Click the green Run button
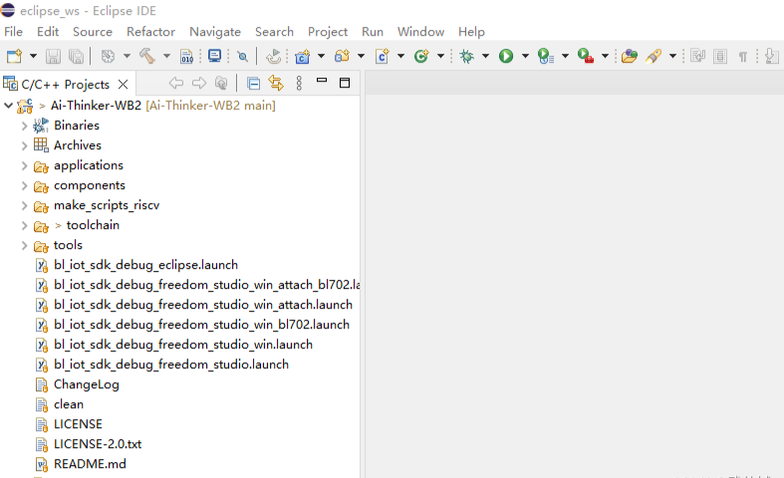The image size is (784, 478). click(506, 56)
